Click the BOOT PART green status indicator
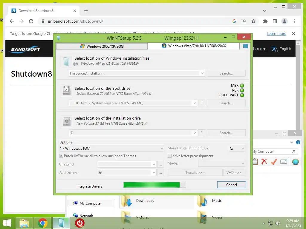The width and height of the screenshot is (306, 229). [x=242, y=95]
